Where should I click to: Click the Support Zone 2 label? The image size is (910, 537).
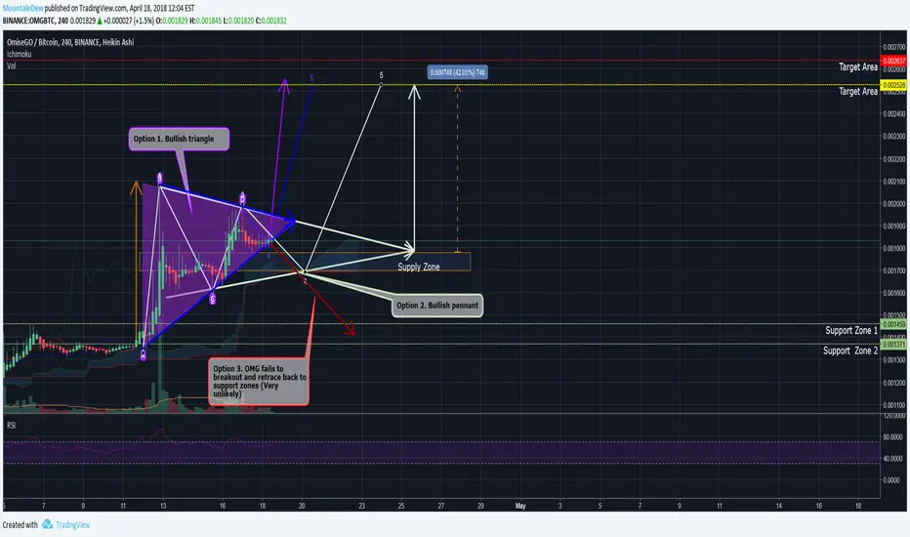point(850,351)
